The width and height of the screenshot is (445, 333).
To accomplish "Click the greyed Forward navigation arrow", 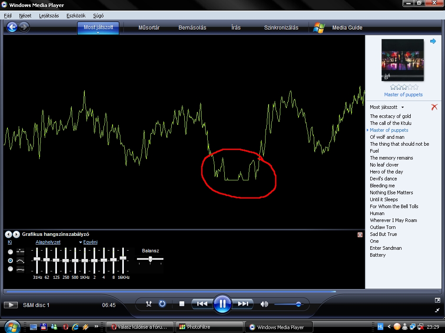I will click(x=24, y=27).
